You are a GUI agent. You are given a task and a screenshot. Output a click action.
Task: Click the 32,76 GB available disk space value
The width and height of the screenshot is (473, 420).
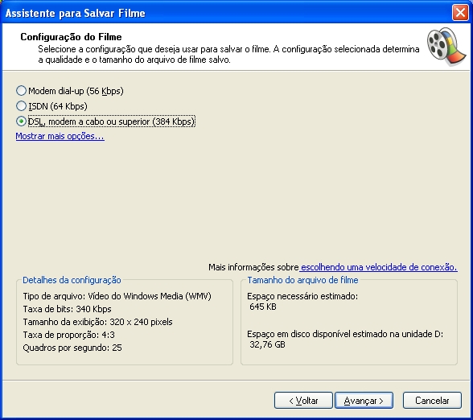pos(267,344)
